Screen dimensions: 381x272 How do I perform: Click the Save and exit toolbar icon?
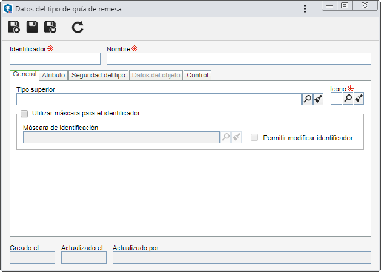[x=50, y=27]
